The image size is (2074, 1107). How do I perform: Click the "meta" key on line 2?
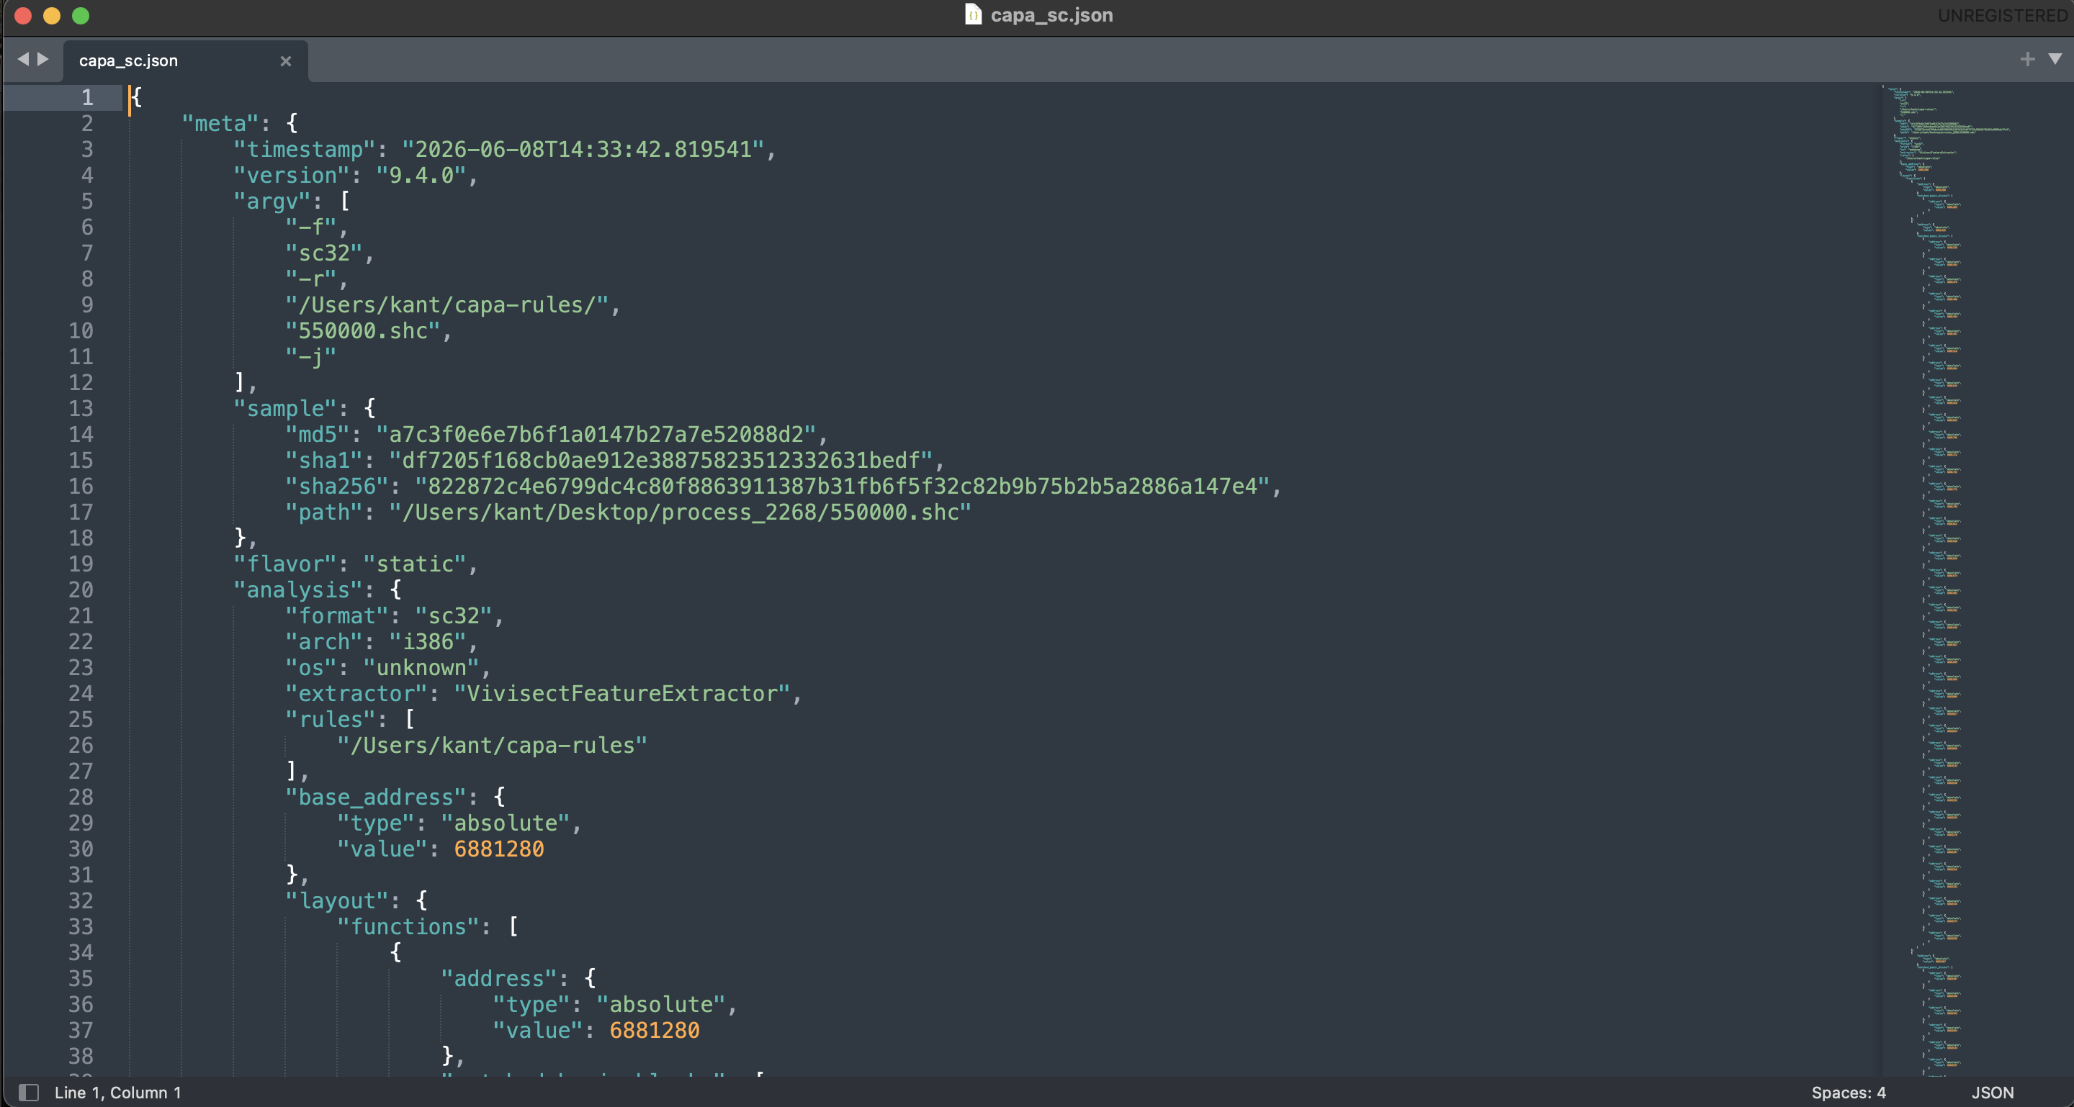[220, 124]
